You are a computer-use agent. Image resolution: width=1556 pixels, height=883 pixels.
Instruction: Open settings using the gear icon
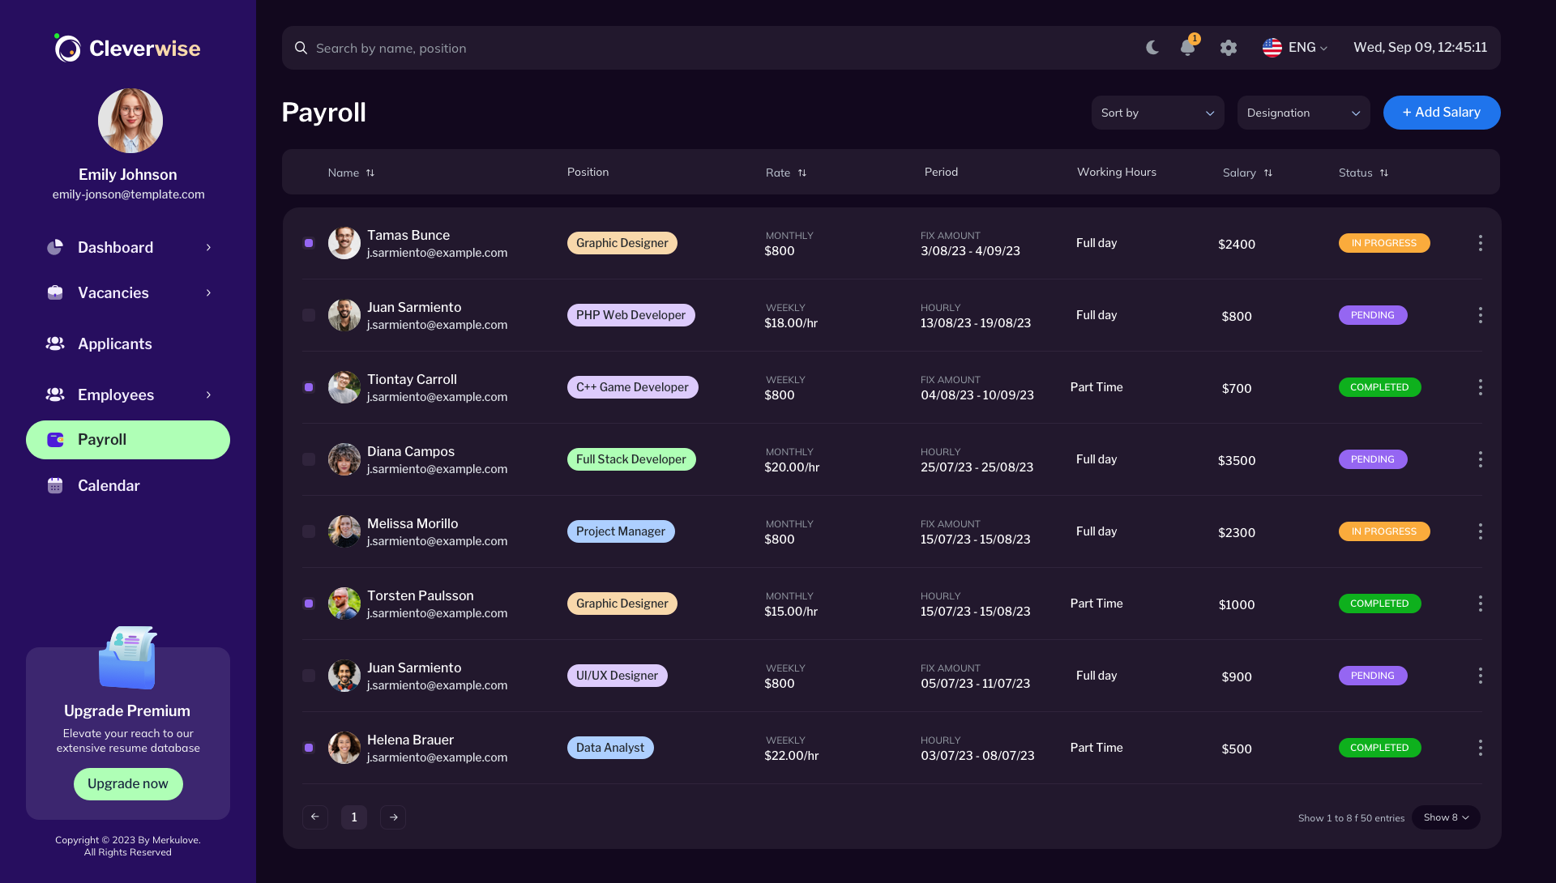click(1228, 48)
